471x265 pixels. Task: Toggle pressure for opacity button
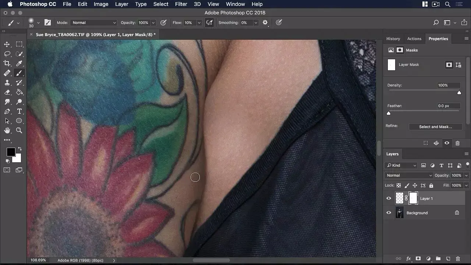(x=163, y=23)
